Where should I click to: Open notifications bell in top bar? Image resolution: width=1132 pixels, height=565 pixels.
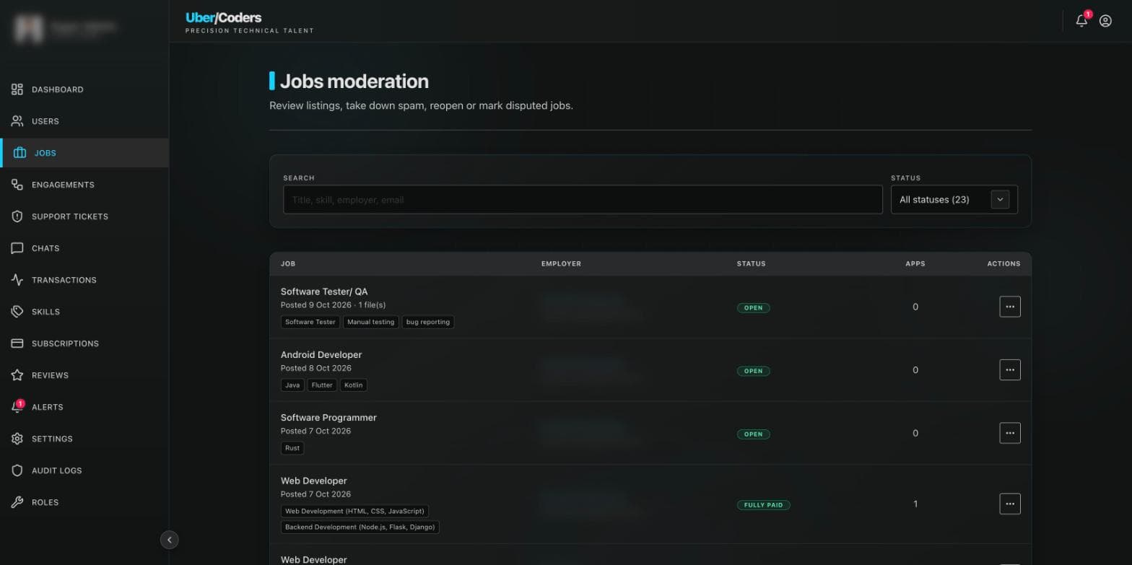pyautogui.click(x=1081, y=21)
